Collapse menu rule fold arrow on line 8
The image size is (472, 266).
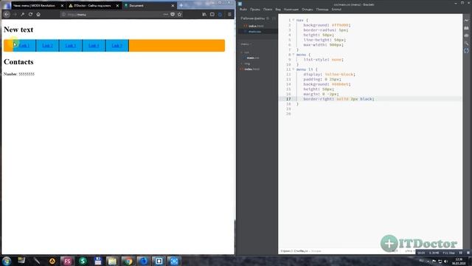294,55
